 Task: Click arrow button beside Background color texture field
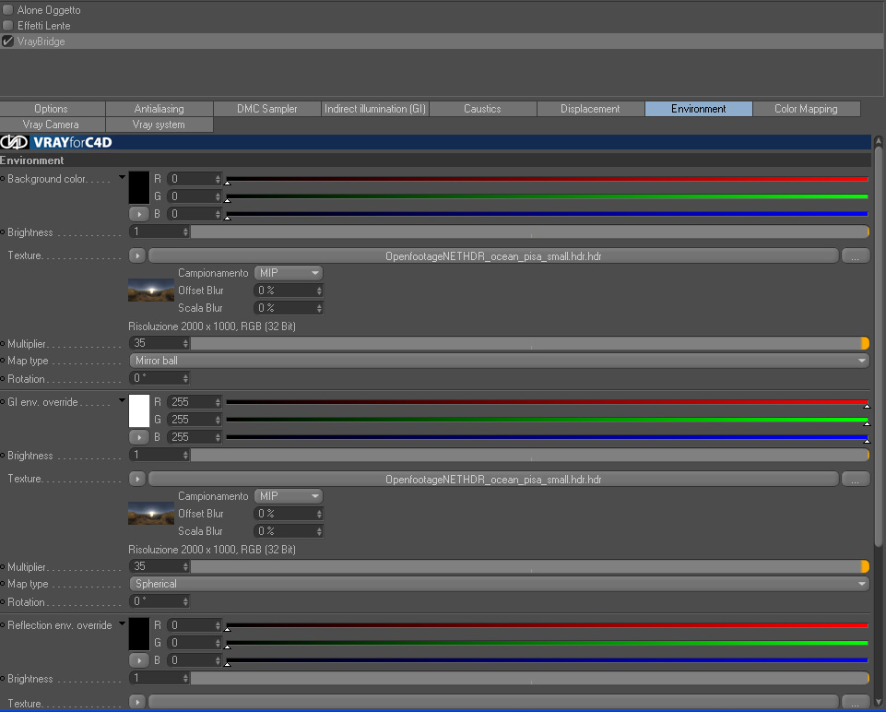tap(137, 256)
